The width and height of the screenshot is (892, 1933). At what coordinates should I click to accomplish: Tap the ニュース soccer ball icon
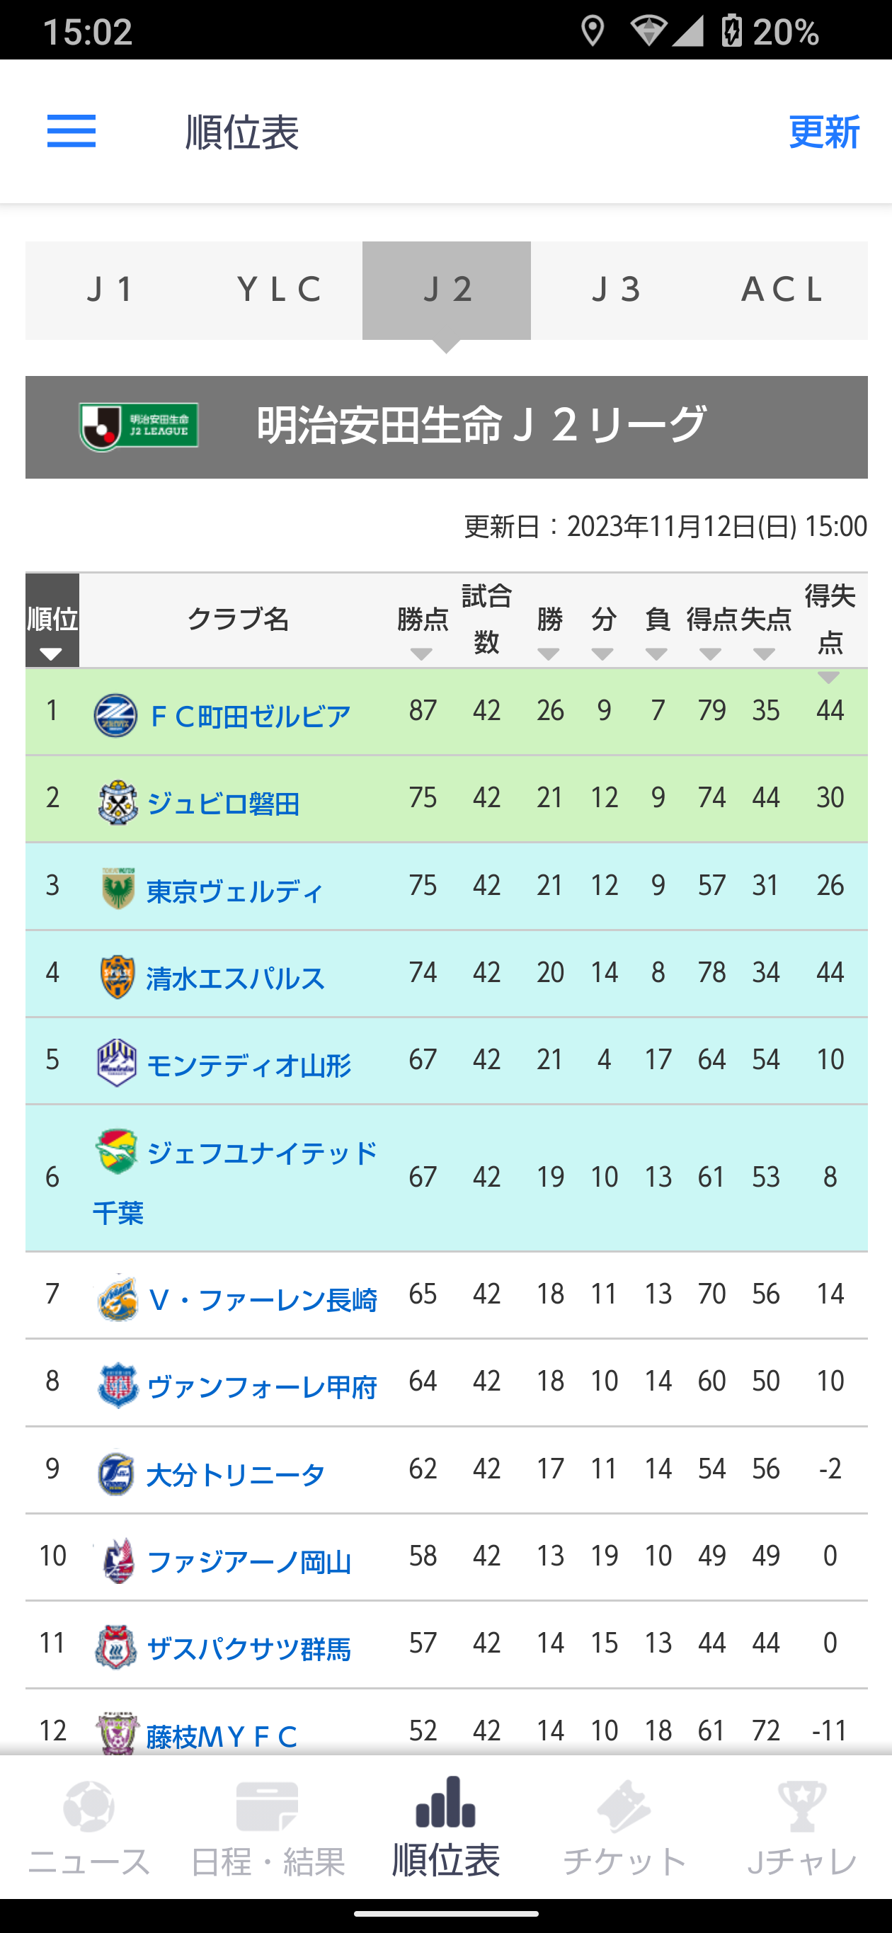pyautogui.click(x=88, y=1806)
